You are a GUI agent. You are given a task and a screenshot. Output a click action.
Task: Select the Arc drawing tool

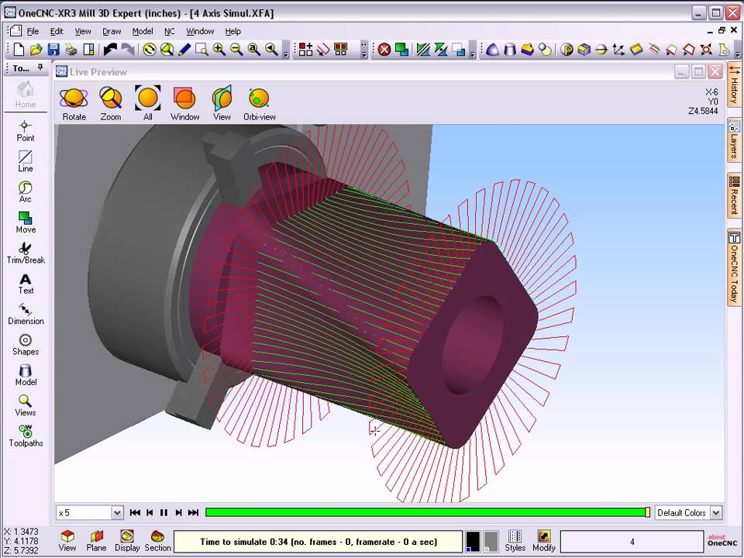coord(25,192)
